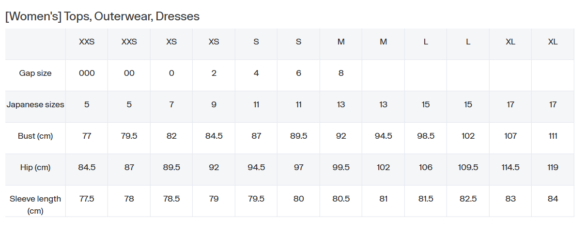586x232 pixels.
Task: Click Gap size value 000
Action: click(87, 73)
